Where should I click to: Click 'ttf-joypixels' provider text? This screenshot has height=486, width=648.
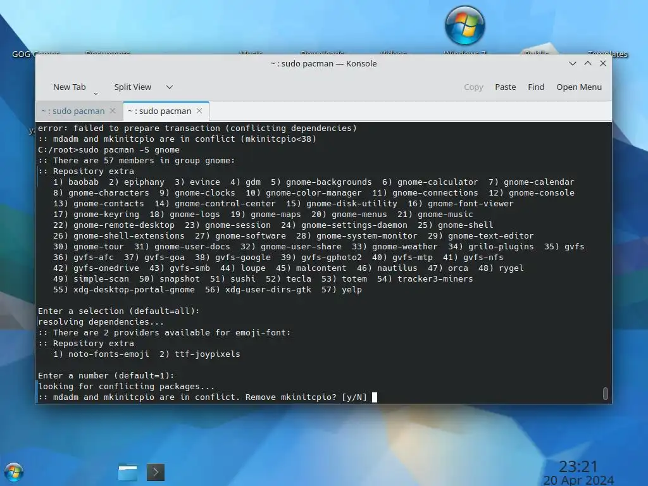click(208, 354)
